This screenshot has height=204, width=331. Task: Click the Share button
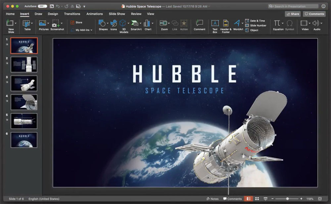293,14
